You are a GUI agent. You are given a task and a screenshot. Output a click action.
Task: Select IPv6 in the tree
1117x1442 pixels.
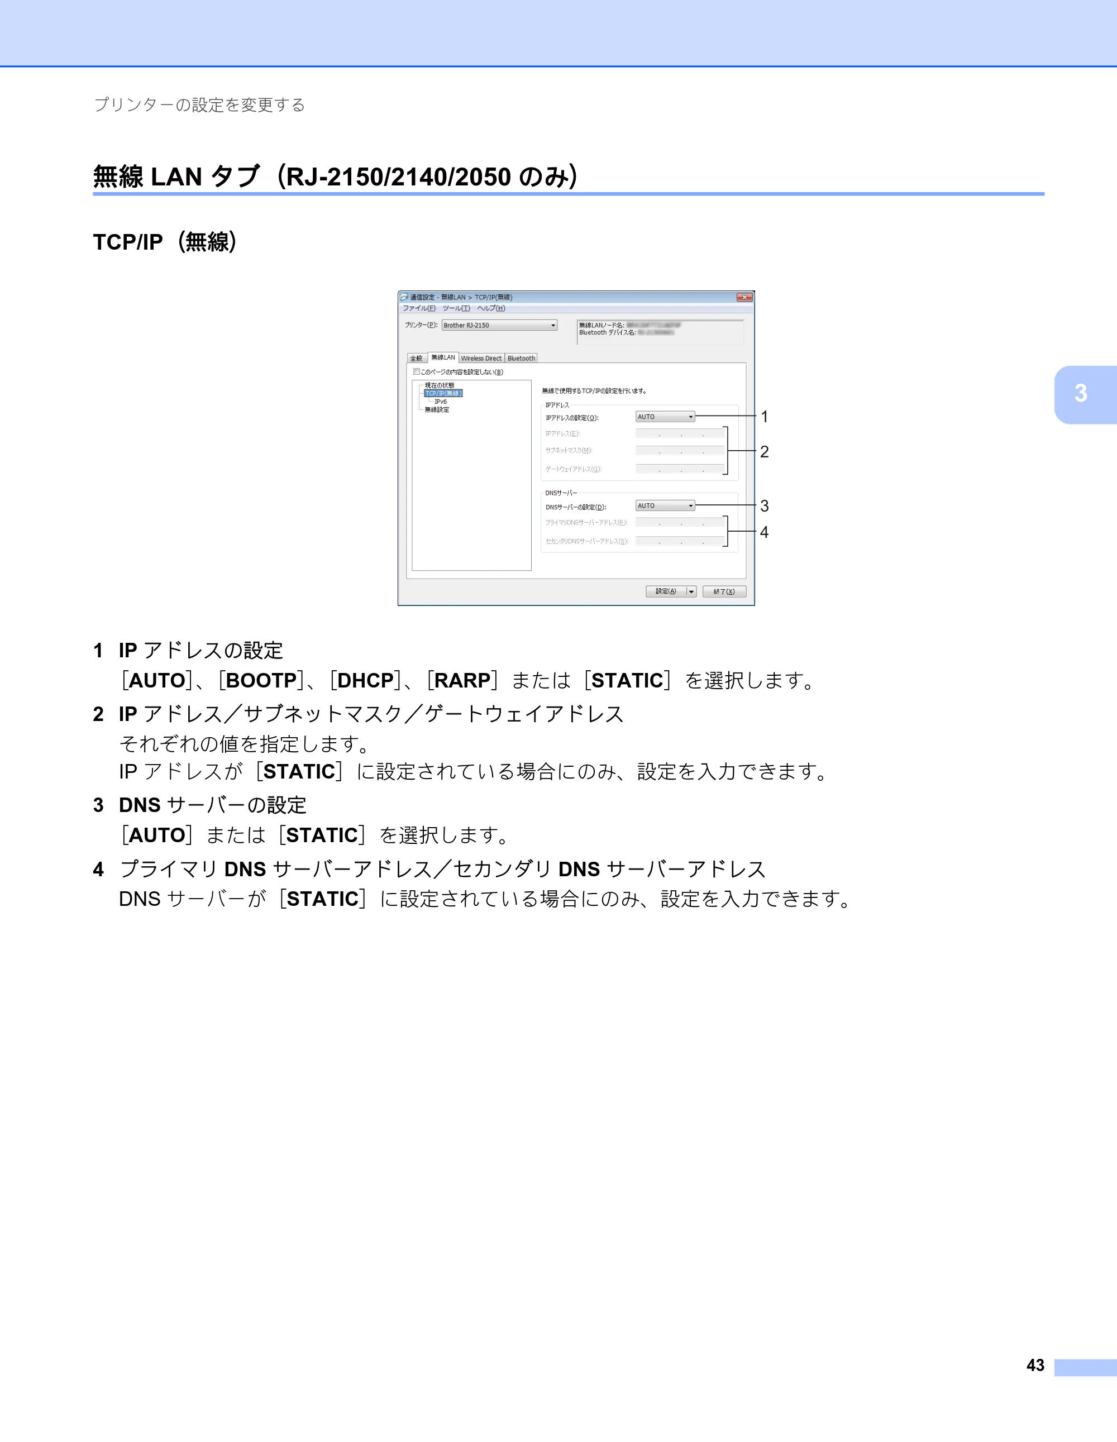click(440, 402)
